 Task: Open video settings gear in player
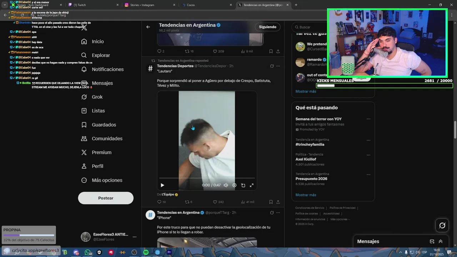point(235,185)
